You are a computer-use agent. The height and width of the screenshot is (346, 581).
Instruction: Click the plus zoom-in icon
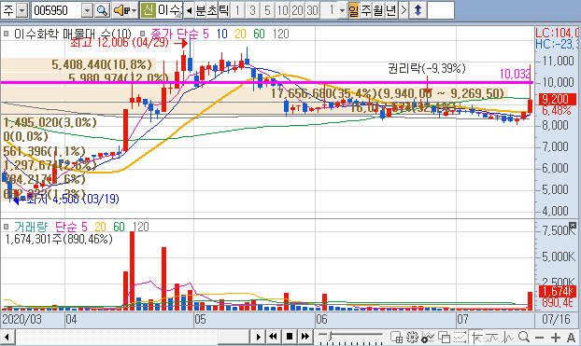coord(555,338)
